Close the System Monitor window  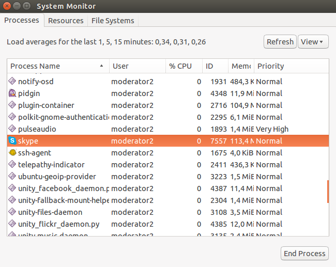pos(7,6)
